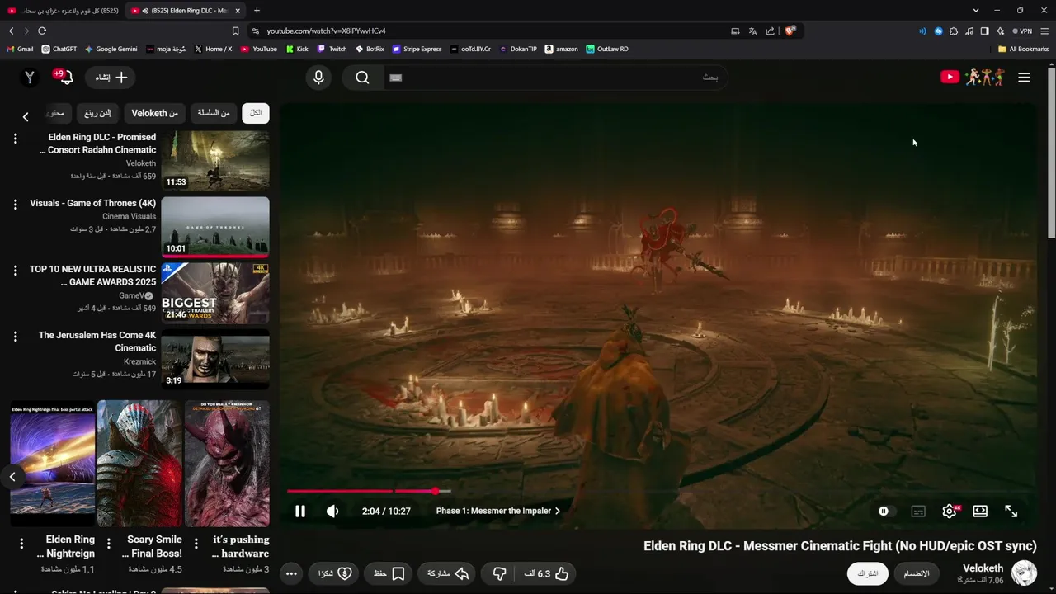
Task: Open it's pushing hardware Short
Action: [x=227, y=464]
